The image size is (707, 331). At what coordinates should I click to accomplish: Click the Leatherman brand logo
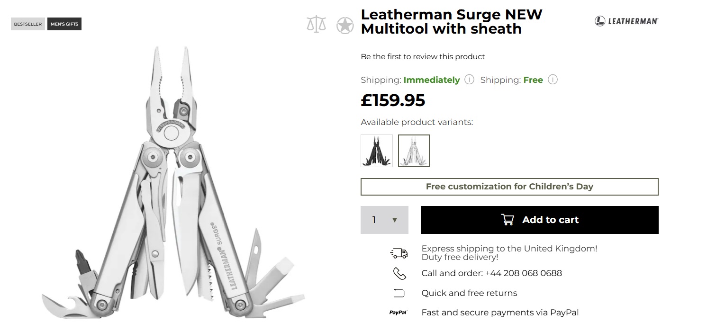[x=626, y=21]
